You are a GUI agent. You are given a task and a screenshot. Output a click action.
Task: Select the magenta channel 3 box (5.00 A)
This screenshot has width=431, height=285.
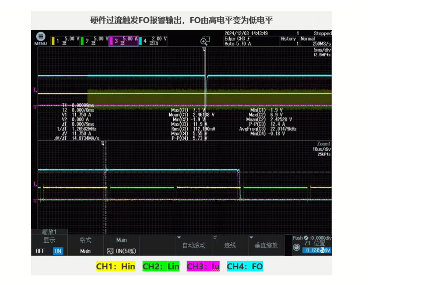tap(124, 41)
